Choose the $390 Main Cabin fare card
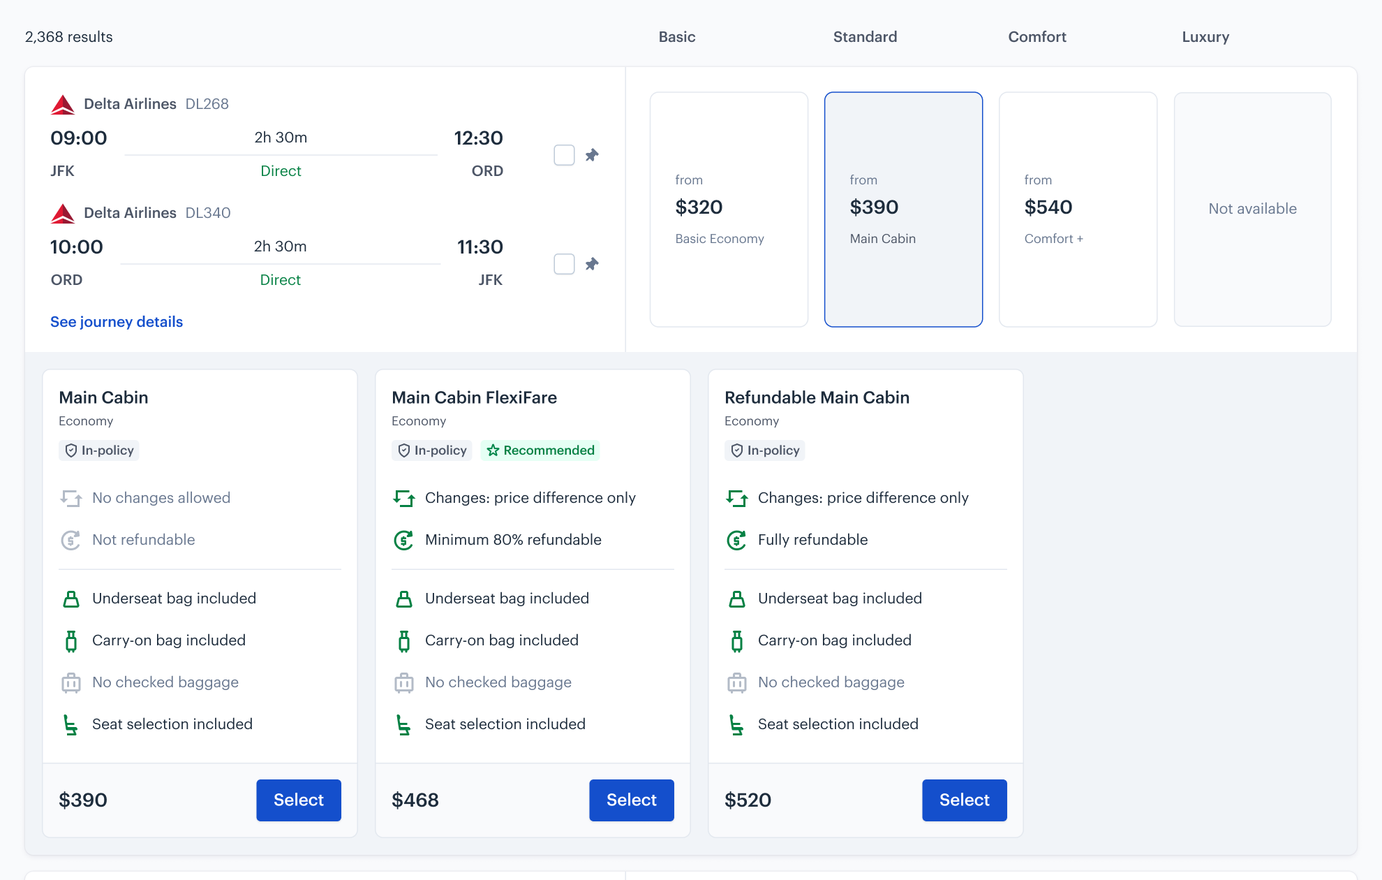 903,210
